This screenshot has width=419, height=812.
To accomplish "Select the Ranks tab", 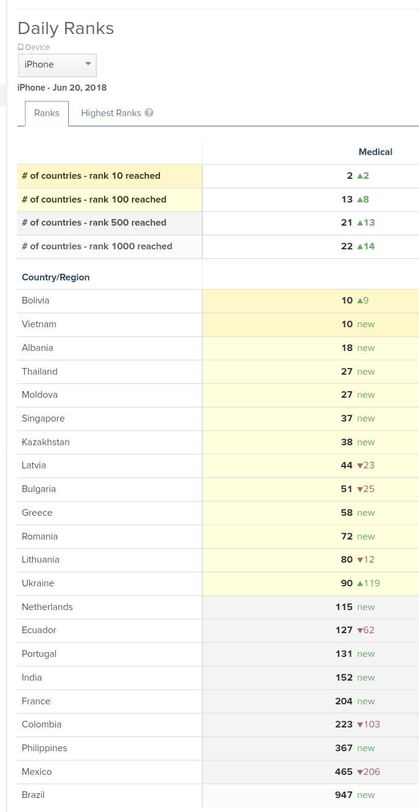I will (47, 113).
